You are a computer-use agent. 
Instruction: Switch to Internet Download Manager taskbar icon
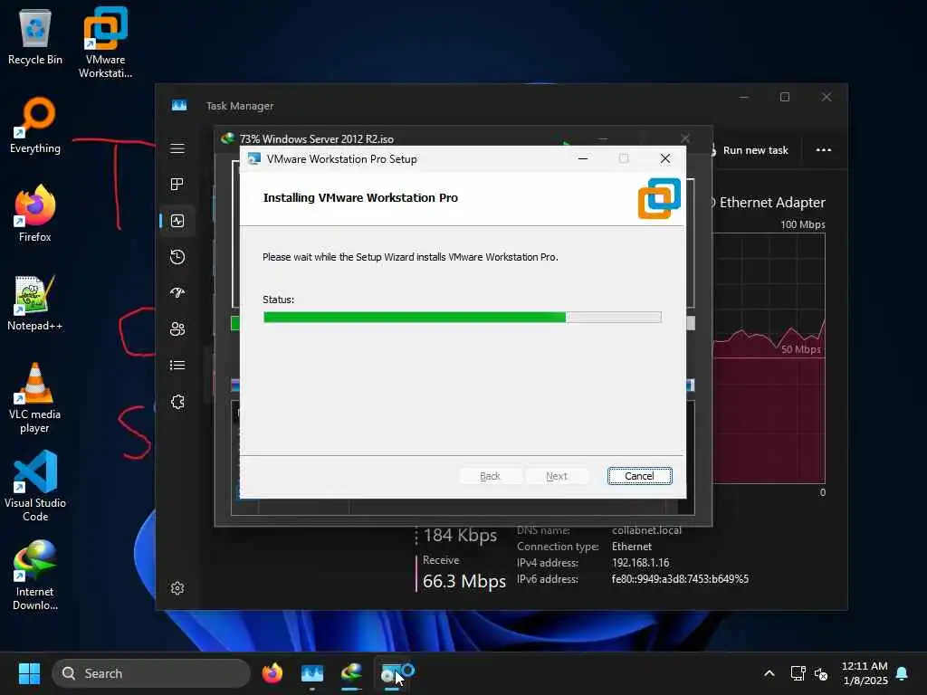(x=352, y=673)
